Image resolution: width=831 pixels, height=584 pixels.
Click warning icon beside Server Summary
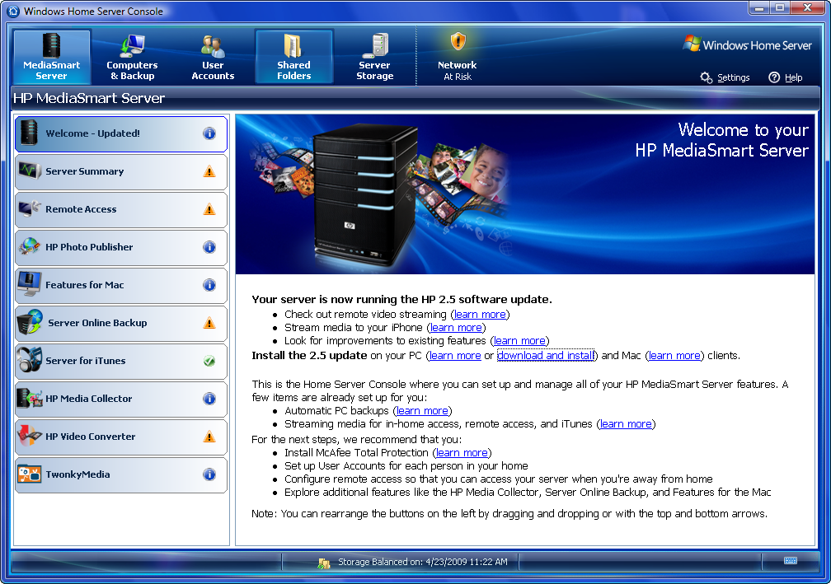click(x=209, y=171)
